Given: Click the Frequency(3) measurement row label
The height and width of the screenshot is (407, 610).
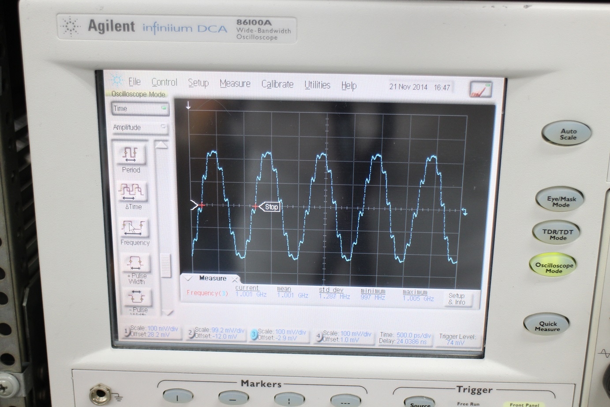Looking at the screenshot, I should (x=207, y=293).
